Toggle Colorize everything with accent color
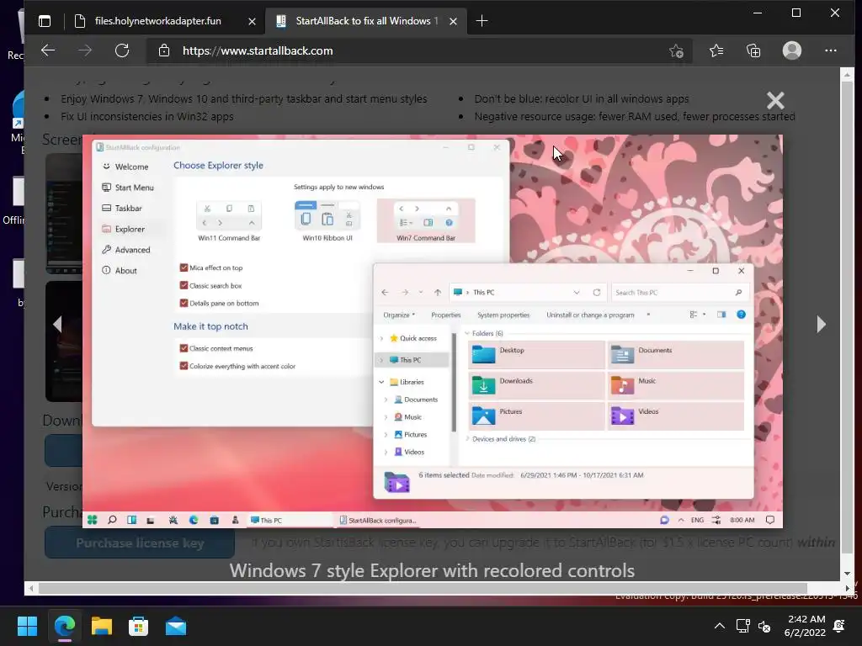The height and width of the screenshot is (646, 862). tap(184, 366)
